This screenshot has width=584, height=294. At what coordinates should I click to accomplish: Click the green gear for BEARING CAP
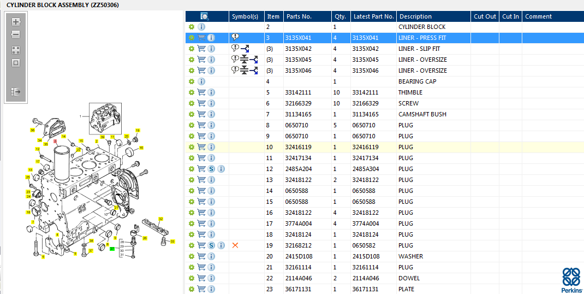pyautogui.click(x=192, y=81)
